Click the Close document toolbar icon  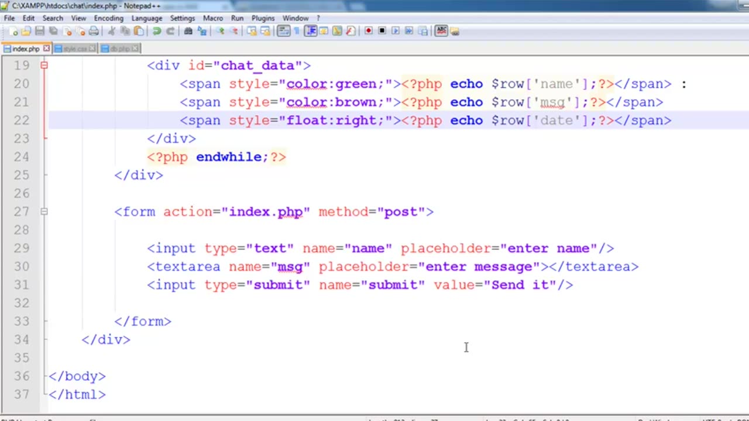click(x=67, y=31)
